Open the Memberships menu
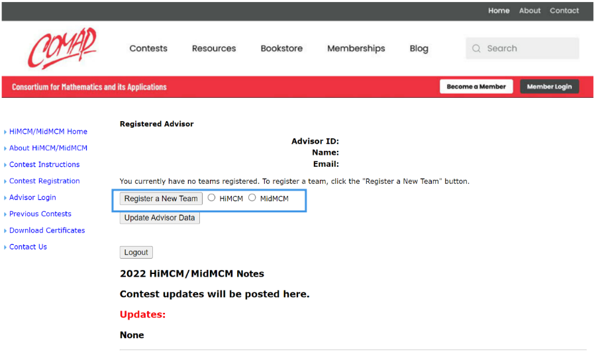 (x=356, y=48)
